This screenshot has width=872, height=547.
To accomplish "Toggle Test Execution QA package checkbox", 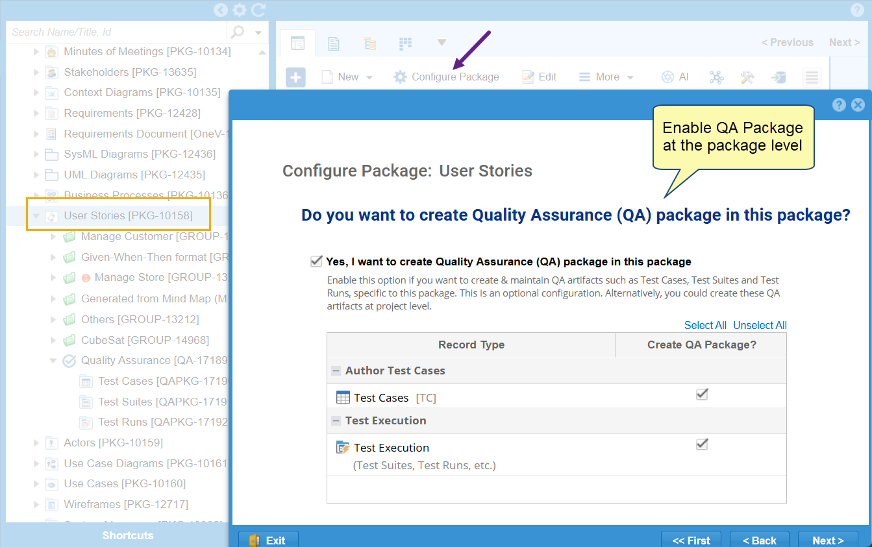I will click(x=702, y=444).
